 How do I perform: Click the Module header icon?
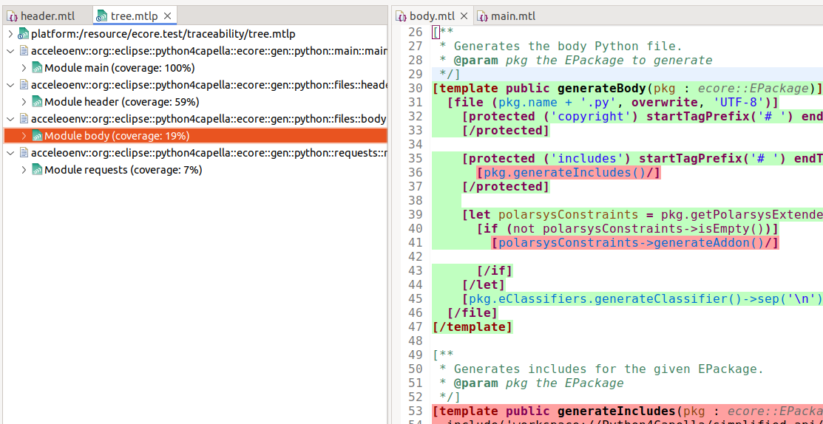pos(37,102)
